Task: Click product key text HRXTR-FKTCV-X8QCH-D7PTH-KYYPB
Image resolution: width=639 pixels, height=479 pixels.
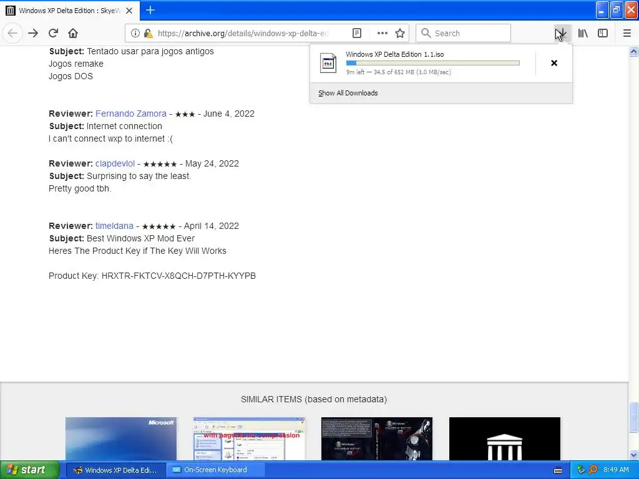Action: click(178, 276)
